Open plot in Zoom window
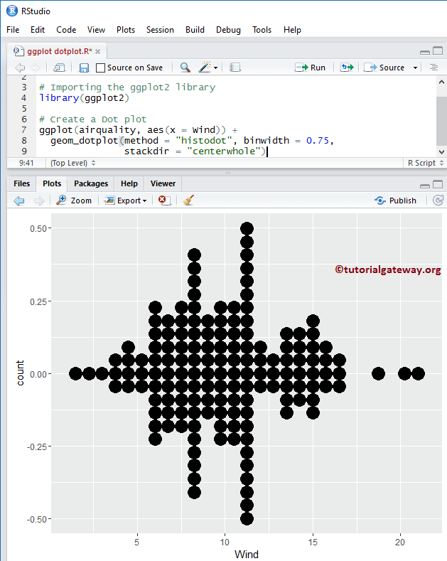This screenshot has width=447, height=561. pos(74,201)
